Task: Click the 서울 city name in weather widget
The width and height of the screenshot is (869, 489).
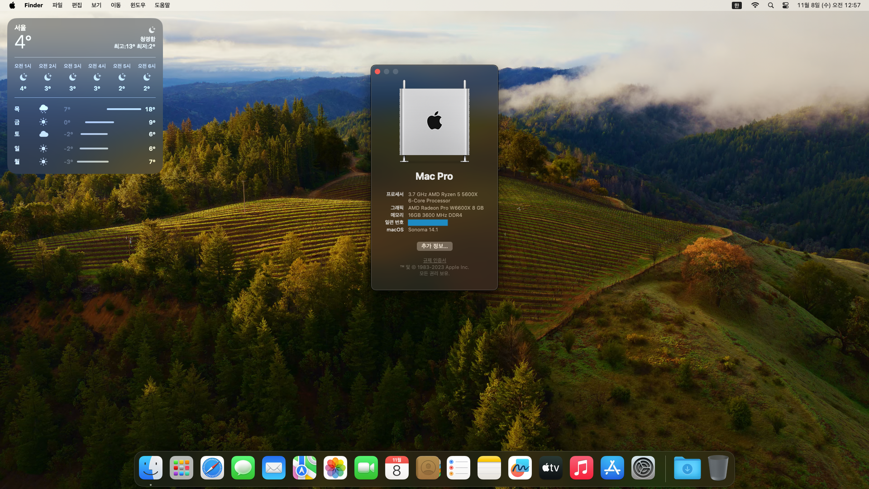Action: tap(20, 28)
